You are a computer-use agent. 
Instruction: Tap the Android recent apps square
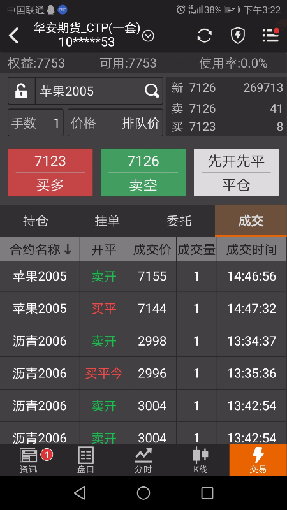coord(207,493)
